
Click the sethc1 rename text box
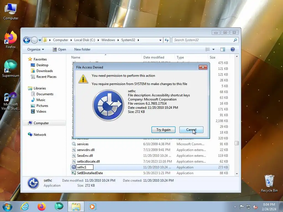85,167
